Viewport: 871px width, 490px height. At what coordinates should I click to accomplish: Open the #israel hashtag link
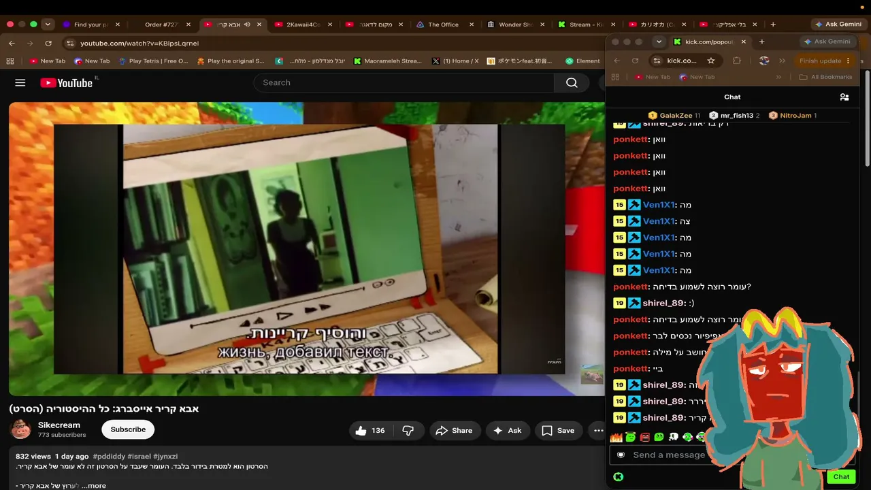click(139, 456)
